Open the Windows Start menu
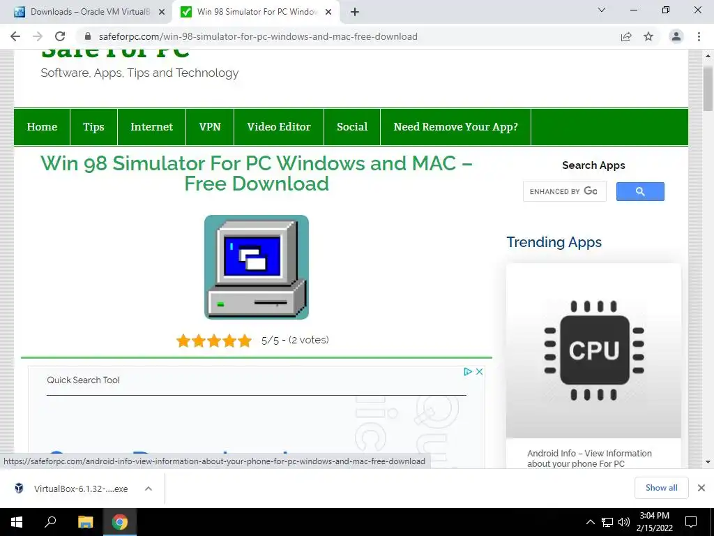This screenshot has height=536, width=714. [17, 522]
